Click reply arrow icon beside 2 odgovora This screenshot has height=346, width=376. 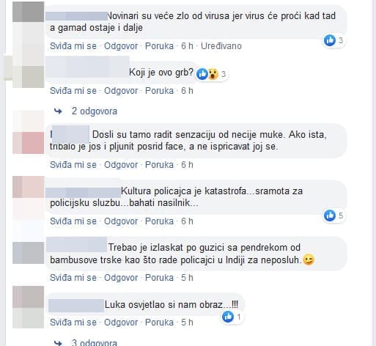coord(58,111)
